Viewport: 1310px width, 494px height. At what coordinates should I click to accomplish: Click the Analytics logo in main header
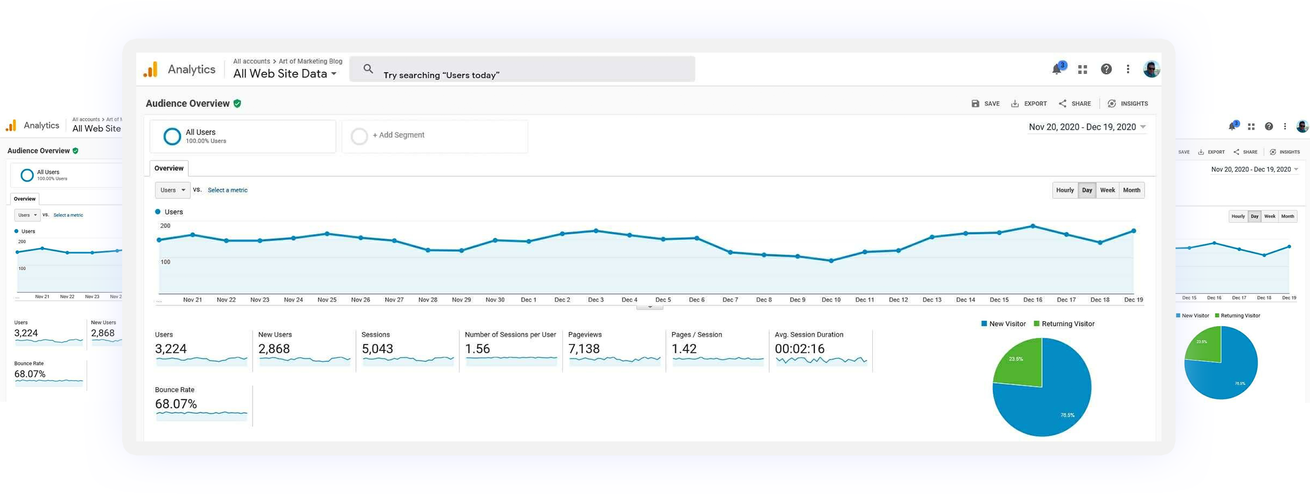[x=151, y=69]
